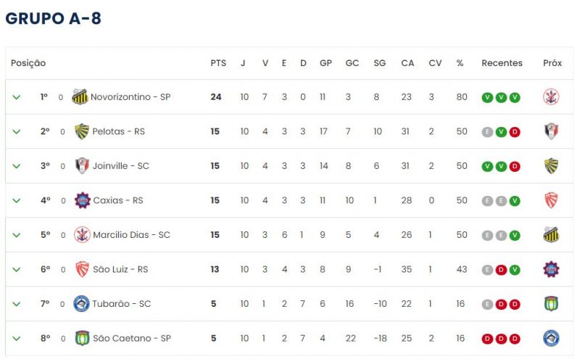This screenshot has height=362, width=580.
Task: Click the Tubarão crest beside the team name
Action: pos(81,303)
